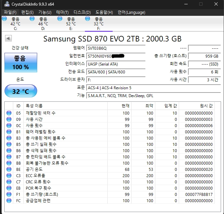Click worst value 53 in 공기 온도 row
The image size is (224, 214).
coord(151,169)
